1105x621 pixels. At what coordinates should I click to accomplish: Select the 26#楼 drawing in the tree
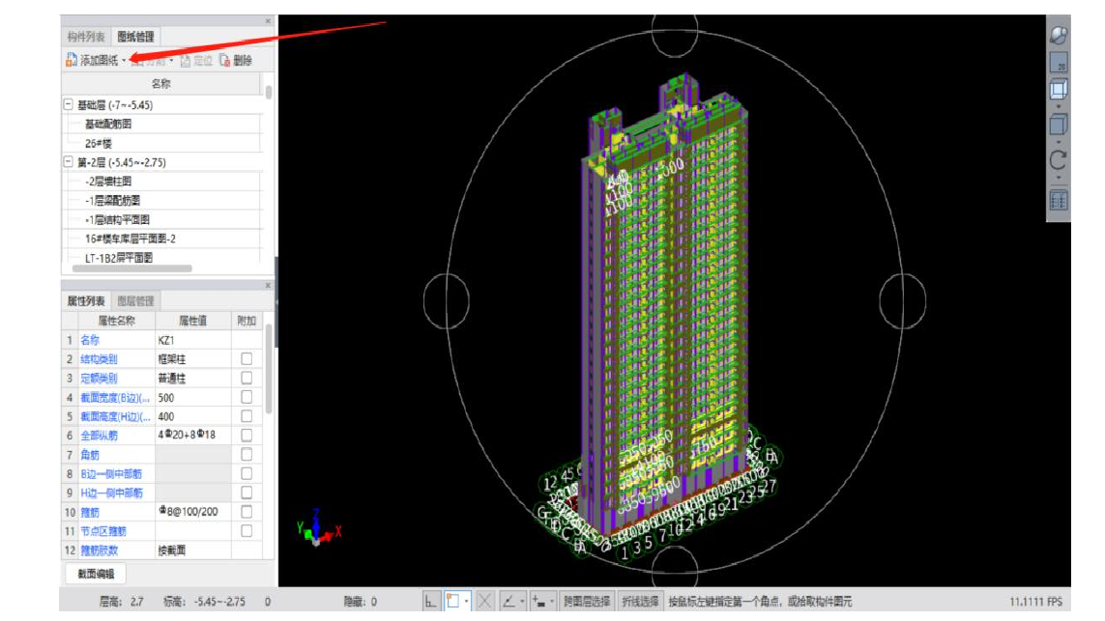99,144
